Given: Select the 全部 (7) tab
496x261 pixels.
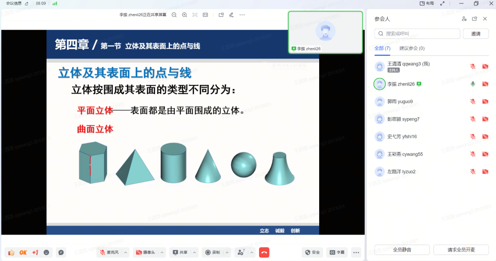Looking at the screenshot, I should click(382, 48).
